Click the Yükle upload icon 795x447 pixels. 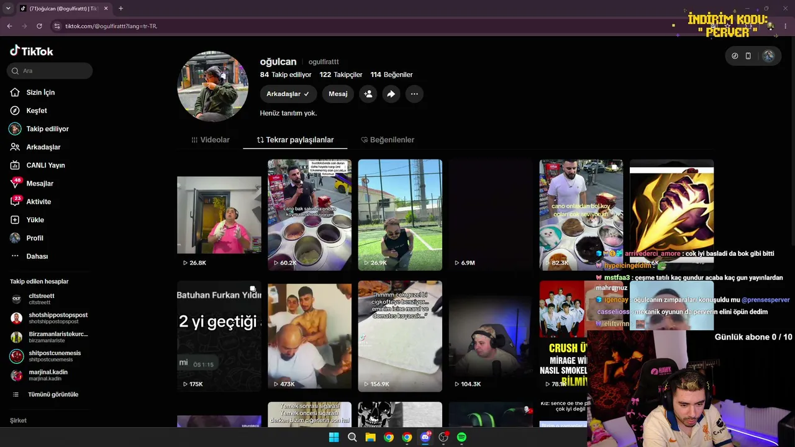(15, 220)
